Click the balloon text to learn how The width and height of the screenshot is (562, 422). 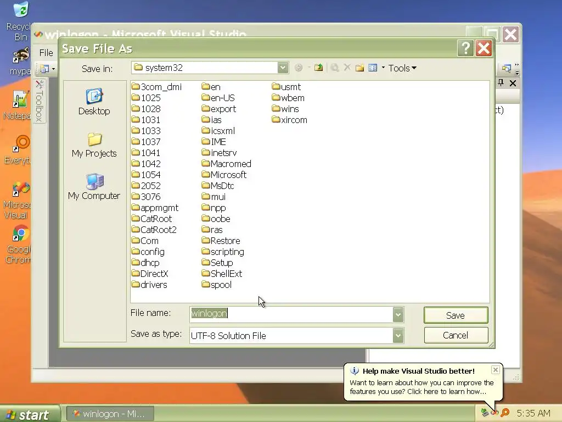click(421, 387)
